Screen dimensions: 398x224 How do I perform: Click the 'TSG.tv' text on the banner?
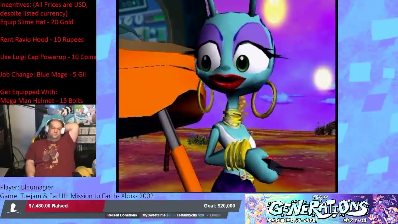(320, 197)
